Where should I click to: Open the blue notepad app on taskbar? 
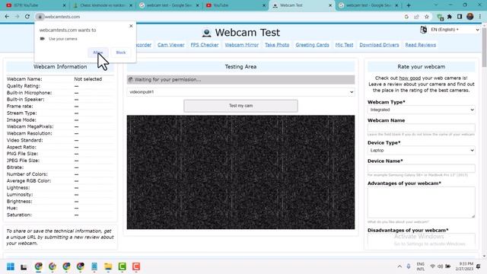94,266
